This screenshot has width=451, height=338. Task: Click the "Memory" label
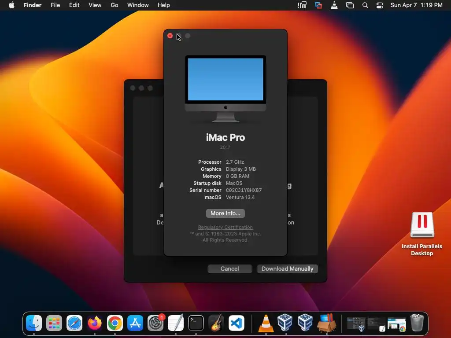click(212, 176)
